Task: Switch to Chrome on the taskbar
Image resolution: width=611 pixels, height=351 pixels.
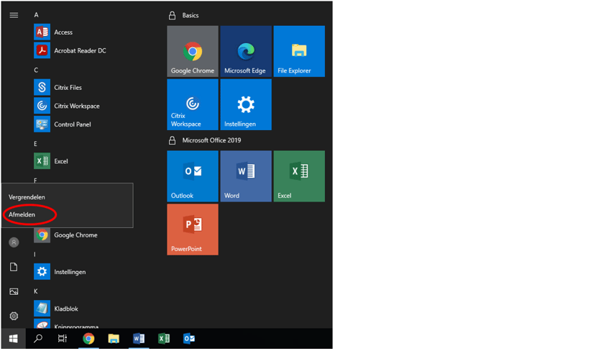Action: (x=88, y=339)
